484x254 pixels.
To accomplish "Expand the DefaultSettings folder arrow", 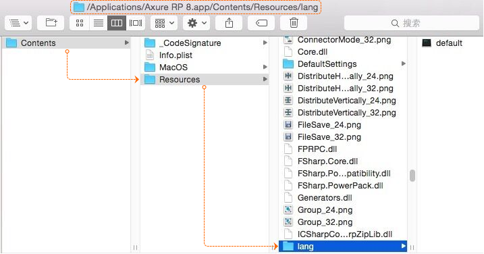I will pyautogui.click(x=403, y=63).
